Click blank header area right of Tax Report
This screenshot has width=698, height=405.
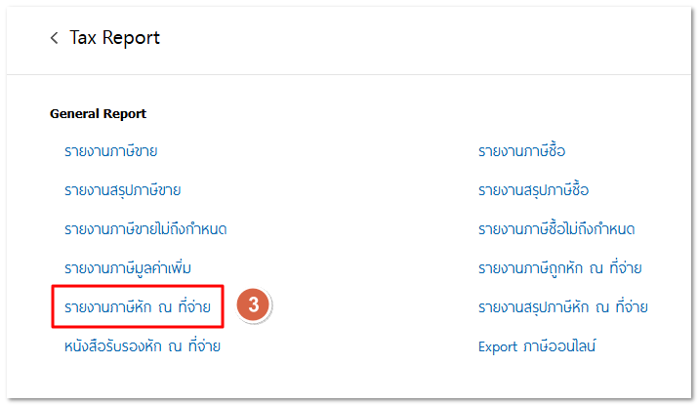click(x=439, y=38)
